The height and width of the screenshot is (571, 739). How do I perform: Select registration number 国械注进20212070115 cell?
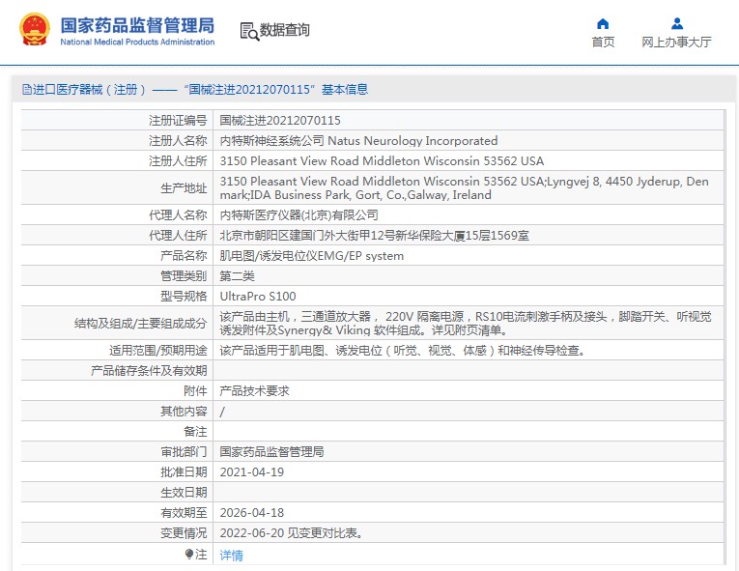tap(280, 120)
